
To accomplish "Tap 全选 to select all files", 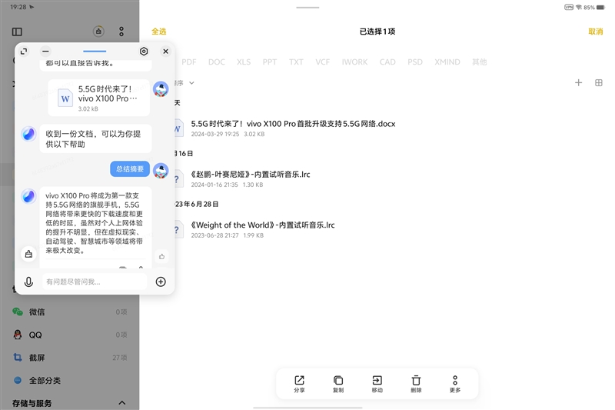I will point(158,32).
